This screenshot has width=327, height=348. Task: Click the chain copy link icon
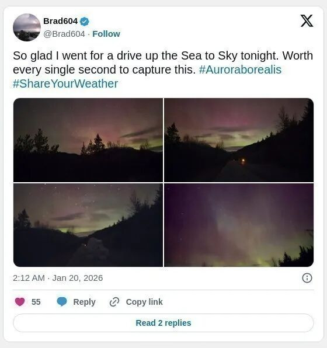click(114, 302)
